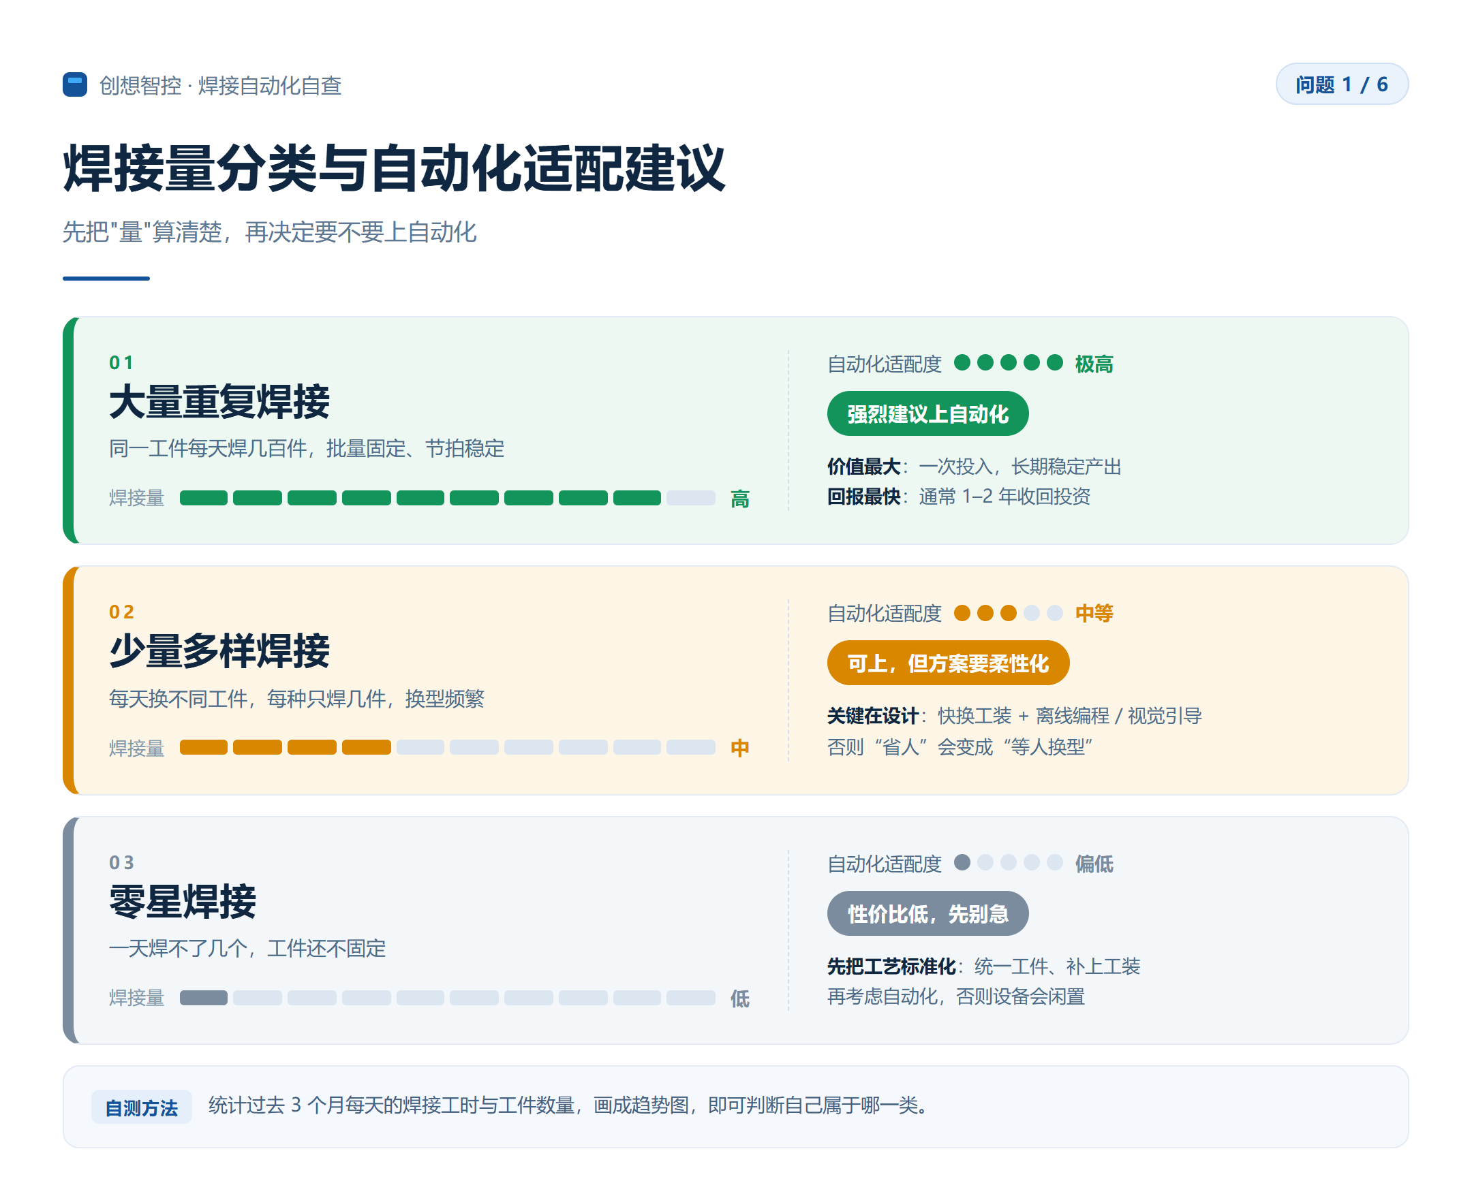Click the orange 焊接量 progress bar labelled 中
This screenshot has height=1196, width=1472.
pos(447,748)
